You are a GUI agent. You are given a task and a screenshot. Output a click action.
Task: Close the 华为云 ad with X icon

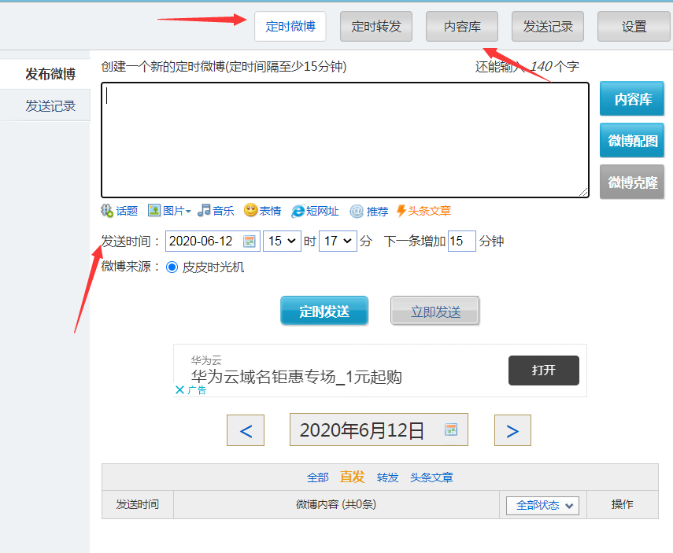[x=179, y=389]
